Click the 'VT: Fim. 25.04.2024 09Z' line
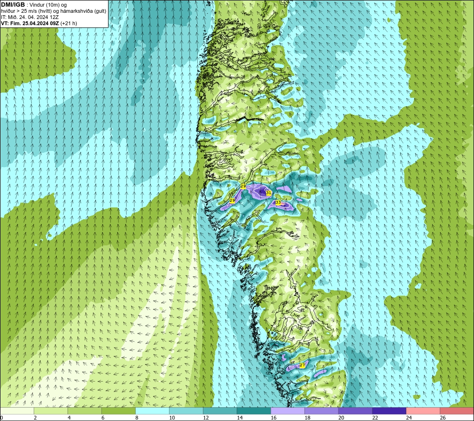The image size is (474, 421). click(x=30, y=23)
